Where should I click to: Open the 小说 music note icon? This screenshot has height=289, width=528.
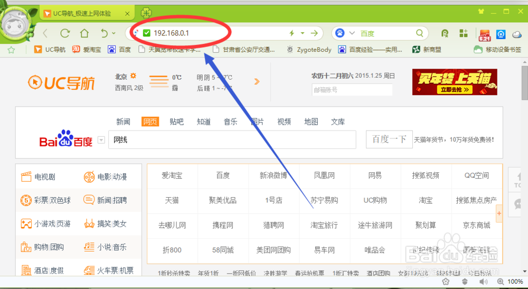pos(89,247)
